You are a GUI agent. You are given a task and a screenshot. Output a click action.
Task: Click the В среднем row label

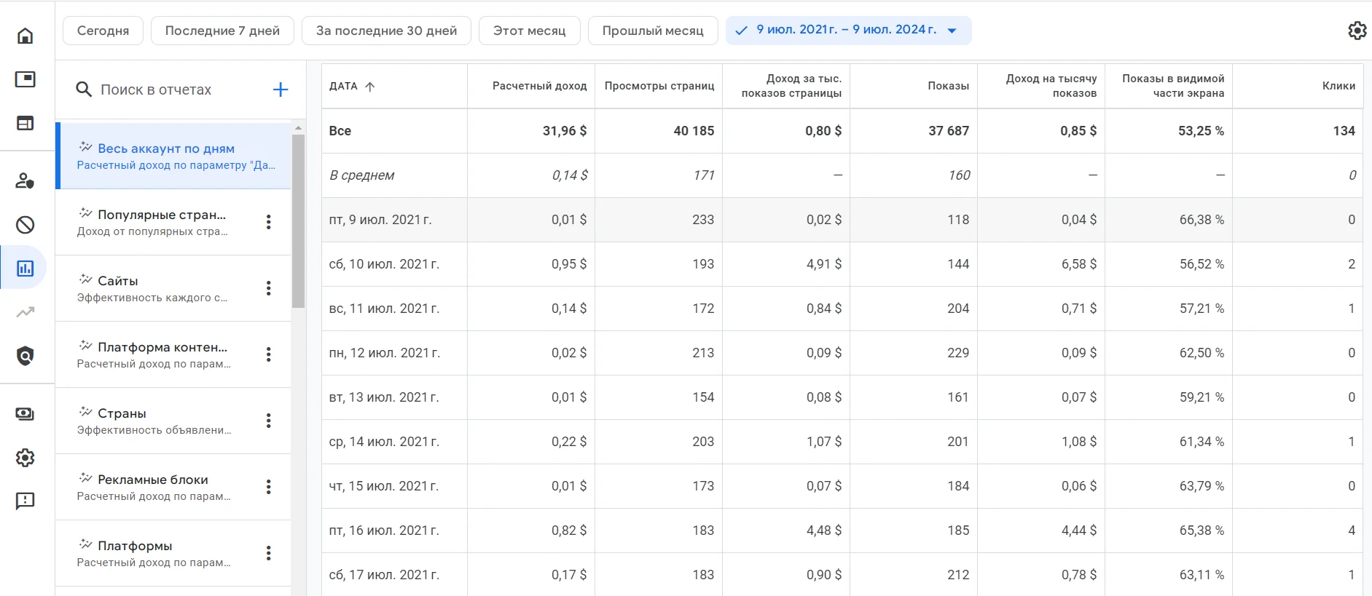click(x=362, y=175)
